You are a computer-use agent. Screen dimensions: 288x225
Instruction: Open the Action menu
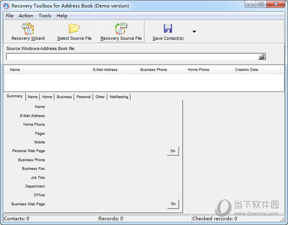[x=26, y=16]
